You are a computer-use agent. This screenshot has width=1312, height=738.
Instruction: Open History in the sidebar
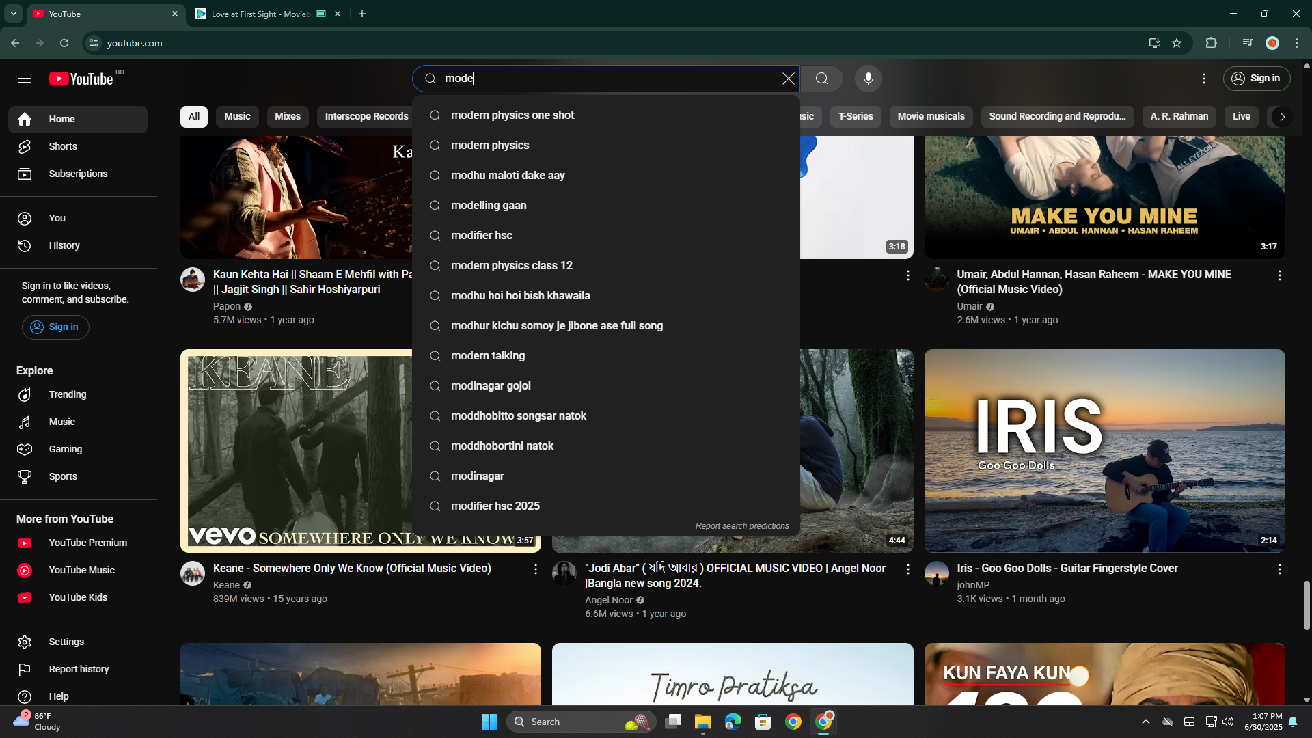[78, 245]
